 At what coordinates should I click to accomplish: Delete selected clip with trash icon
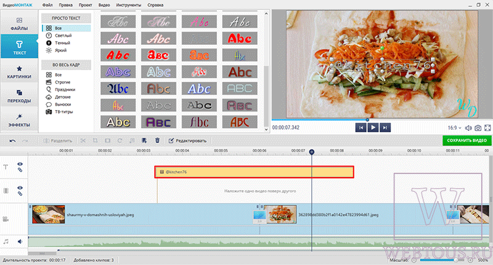158,141
